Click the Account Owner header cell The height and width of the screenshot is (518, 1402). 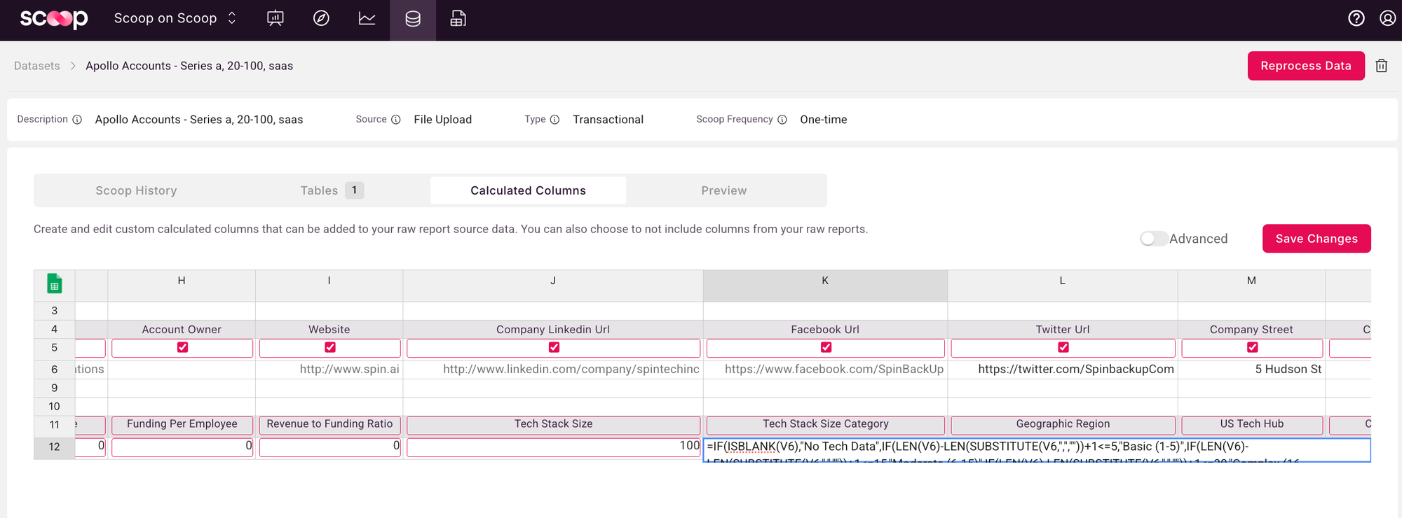point(182,329)
